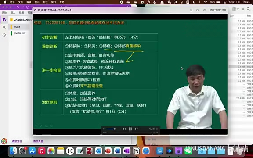Click 添加分区 in OneNote
The width and height of the screenshot is (253, 158).
[17, 141]
